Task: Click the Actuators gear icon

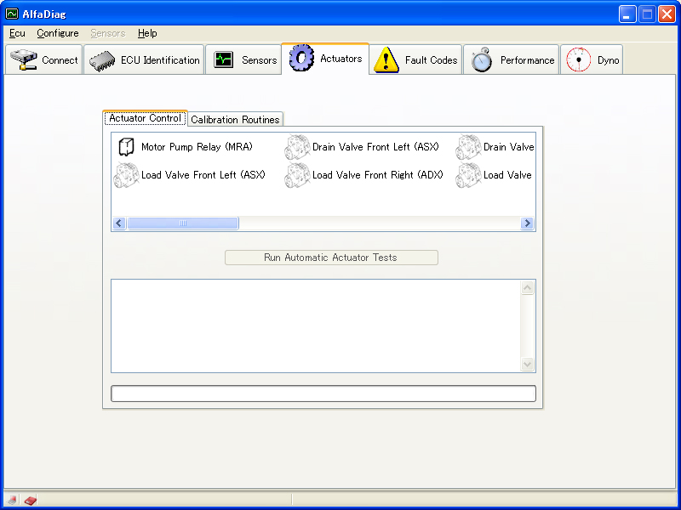Action: (301, 58)
